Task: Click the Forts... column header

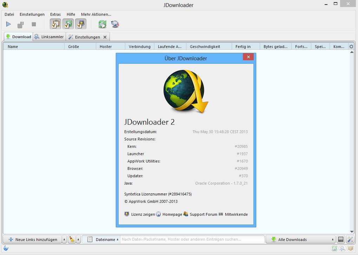Action: (301, 47)
